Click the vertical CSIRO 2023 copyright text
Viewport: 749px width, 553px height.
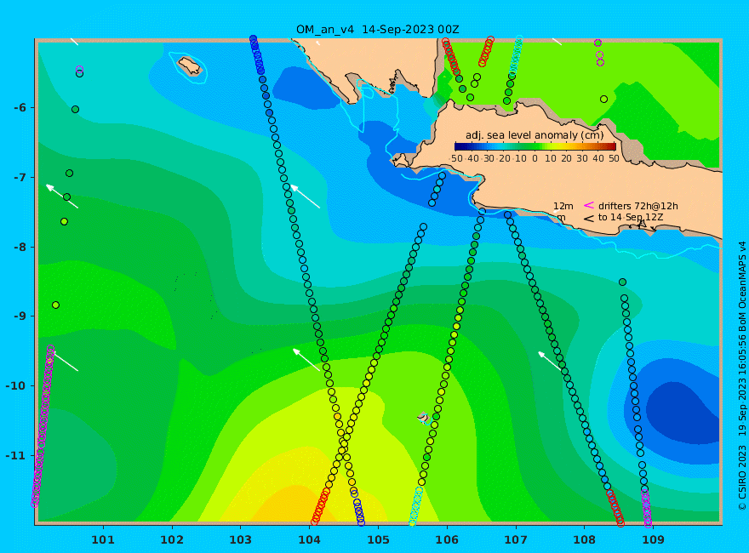point(742,377)
